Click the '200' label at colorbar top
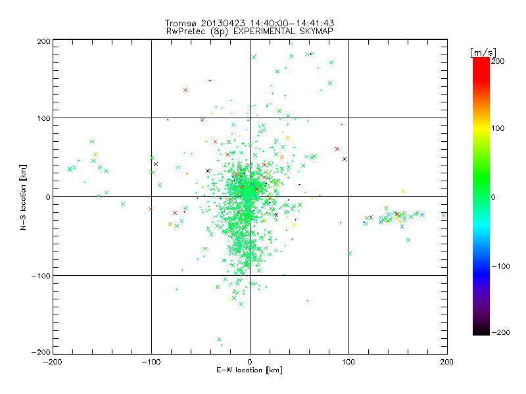Viewport: 526px width, 394px height. pos(498,61)
